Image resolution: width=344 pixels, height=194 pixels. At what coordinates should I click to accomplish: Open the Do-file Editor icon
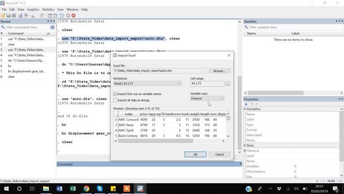(41, 16)
